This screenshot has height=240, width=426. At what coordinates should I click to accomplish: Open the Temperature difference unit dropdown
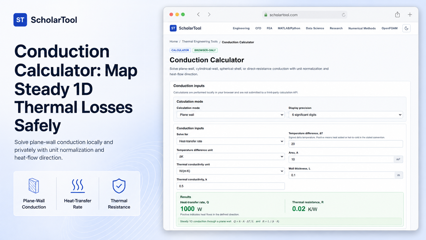pyautogui.click(x=231, y=157)
